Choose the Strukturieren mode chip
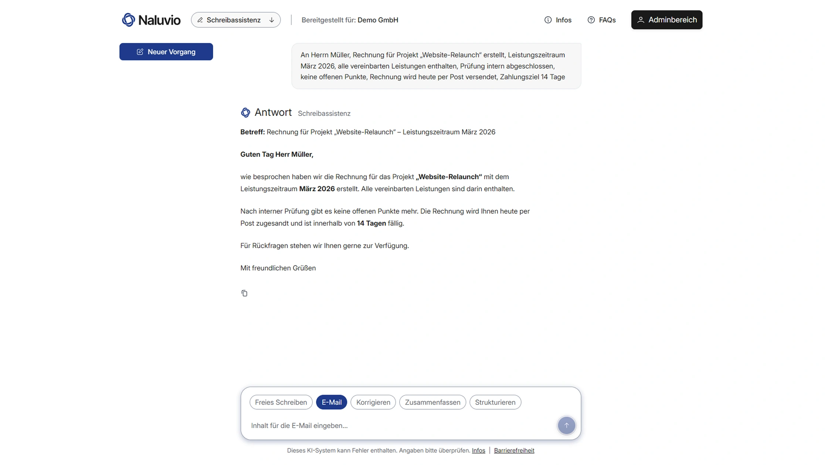828x465 pixels. (495, 402)
